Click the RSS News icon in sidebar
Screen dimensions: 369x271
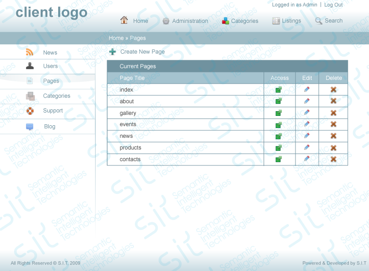point(30,52)
